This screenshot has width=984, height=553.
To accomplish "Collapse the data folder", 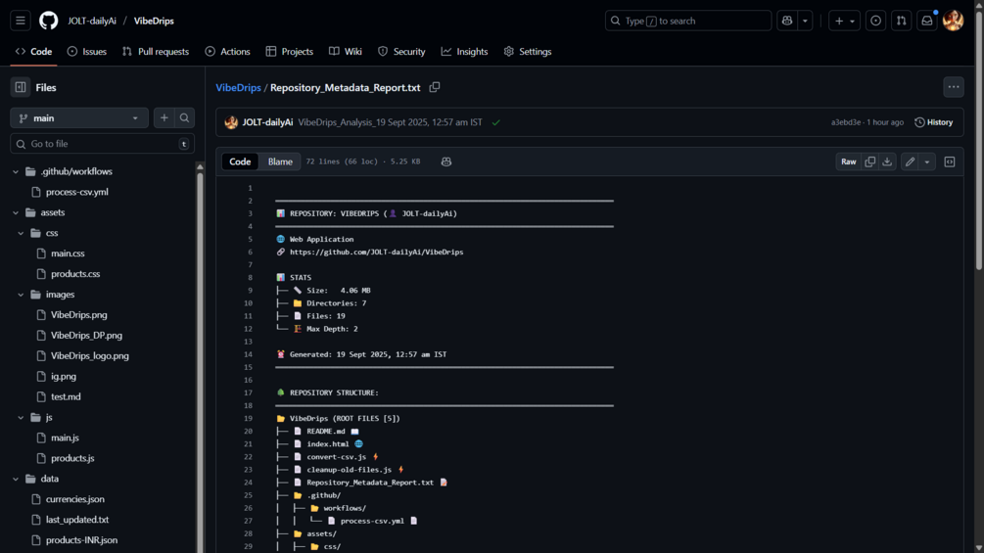I will 16,479.
